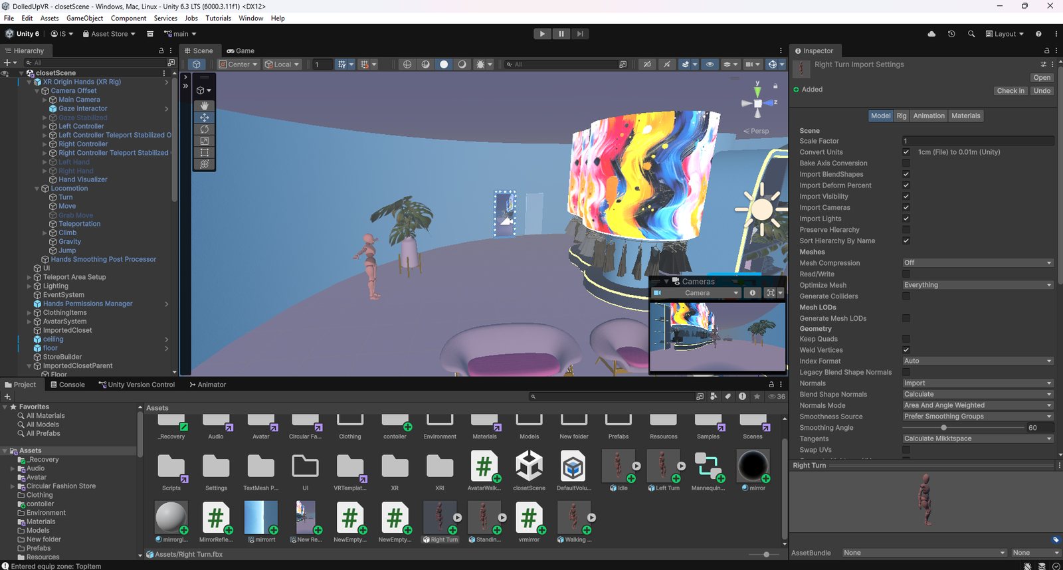The image size is (1063, 570).
Task: Select the mirror material asset
Action: (x=753, y=470)
